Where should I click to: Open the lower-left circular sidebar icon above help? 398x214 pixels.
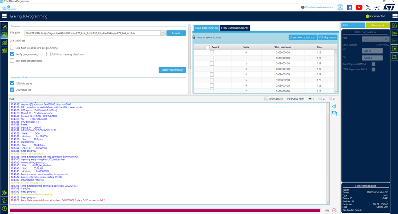[x=4, y=201]
